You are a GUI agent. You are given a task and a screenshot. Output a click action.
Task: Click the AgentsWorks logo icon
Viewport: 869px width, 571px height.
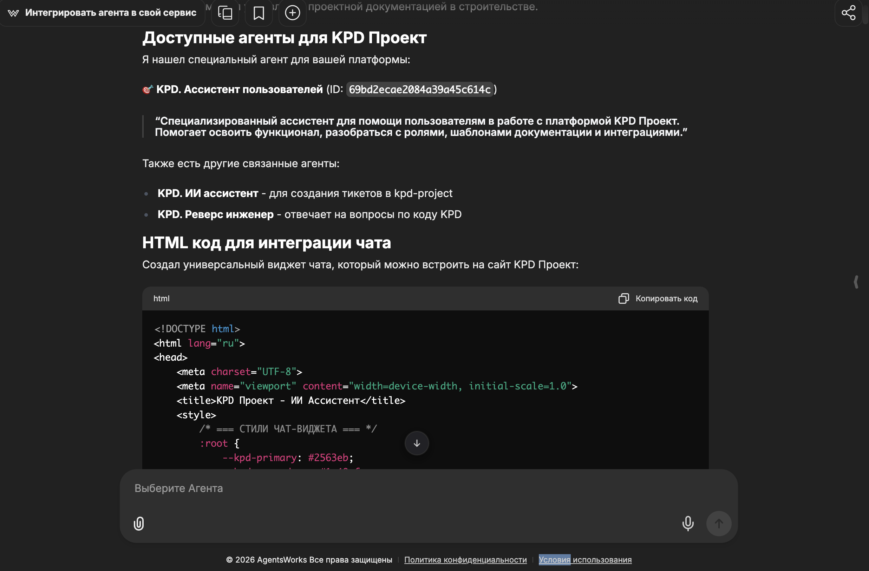[13, 13]
